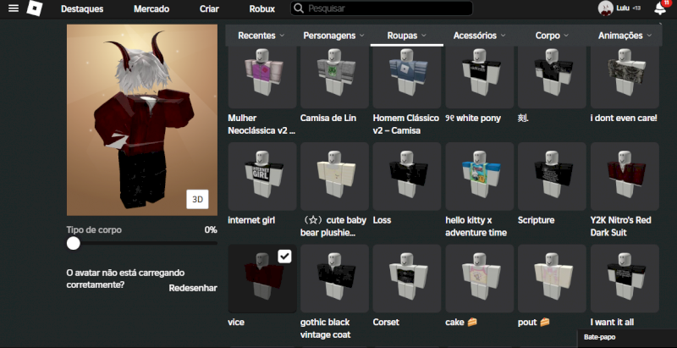677x348 pixels.
Task: Toggle the 3D avatar view
Action: point(197,200)
